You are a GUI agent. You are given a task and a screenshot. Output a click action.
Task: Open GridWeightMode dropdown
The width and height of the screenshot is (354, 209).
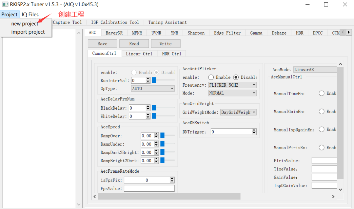[238, 112]
